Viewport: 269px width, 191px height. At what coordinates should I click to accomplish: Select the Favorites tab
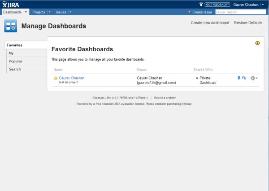[26, 45]
